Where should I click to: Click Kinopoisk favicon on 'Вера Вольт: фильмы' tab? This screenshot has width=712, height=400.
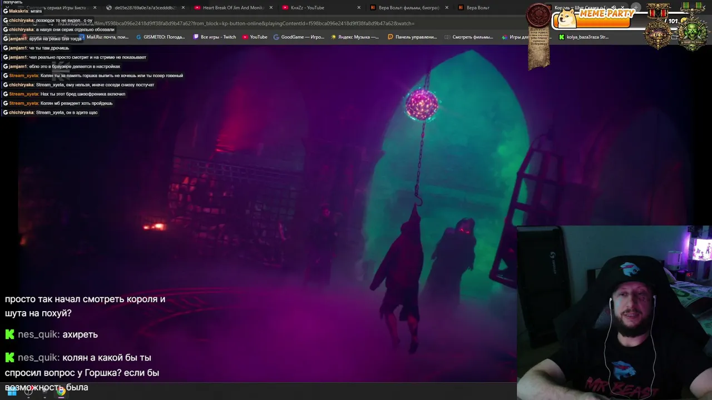[x=373, y=8]
